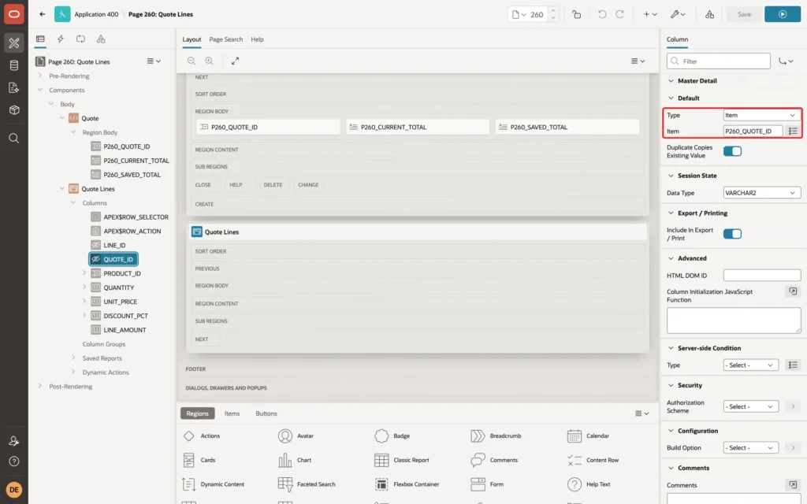
Task: Zoom out the layout view
Action: point(192,61)
